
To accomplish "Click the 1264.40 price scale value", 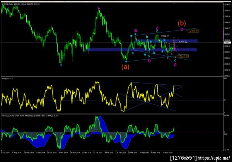I will [x=227, y=22].
